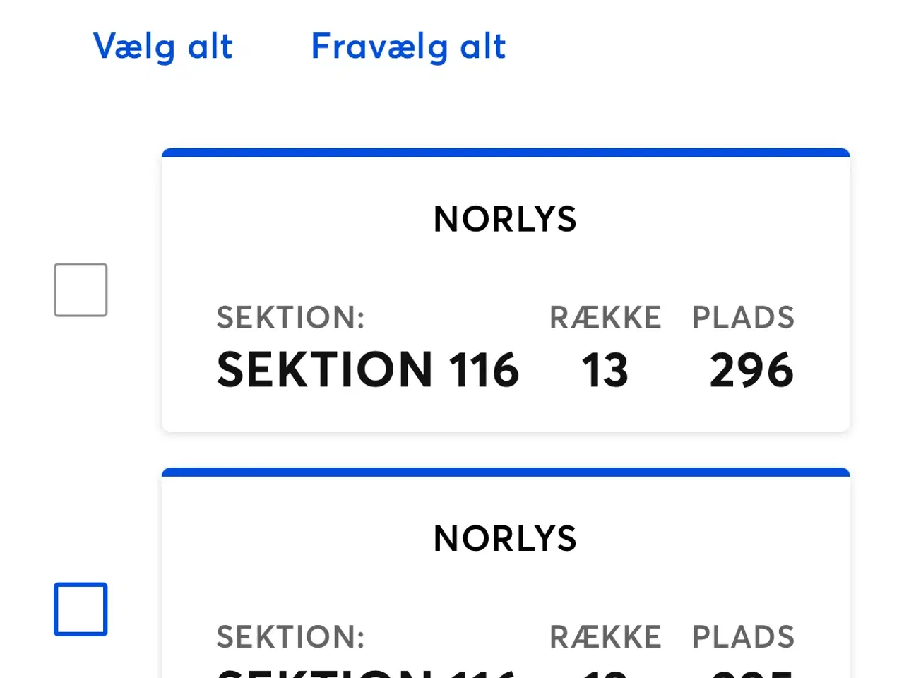
Task: Select all tickets via "Vælg alt"
Action: (x=162, y=47)
